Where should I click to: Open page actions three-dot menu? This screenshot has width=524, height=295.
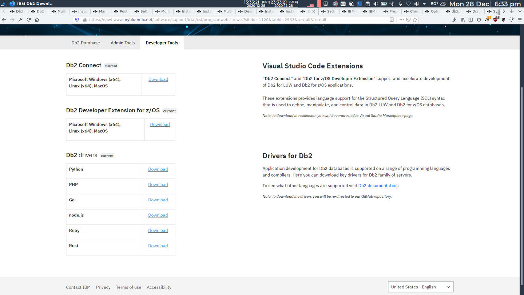coord(401,20)
